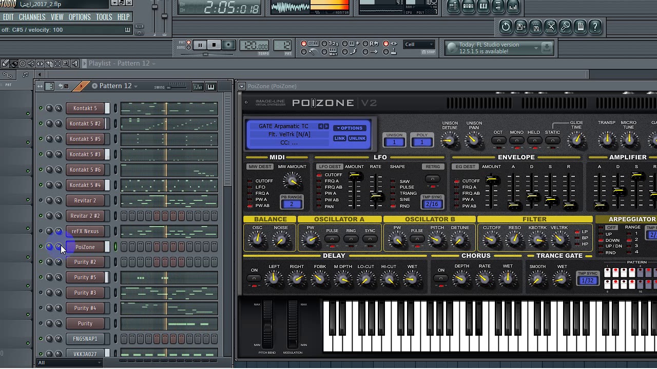This screenshot has height=369, width=657.
Task: Mute the Kontakt 5 channel green light
Action: (41, 108)
